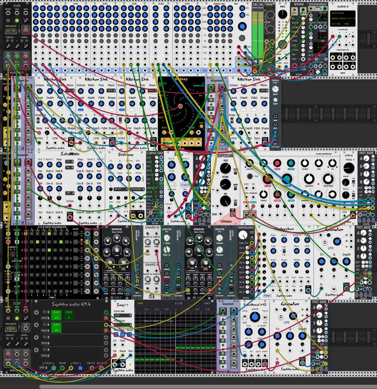This screenshot has height=389, width=377.
Task: Toggle Gate Sequencer row 1 step 5
Action: click(49, 234)
